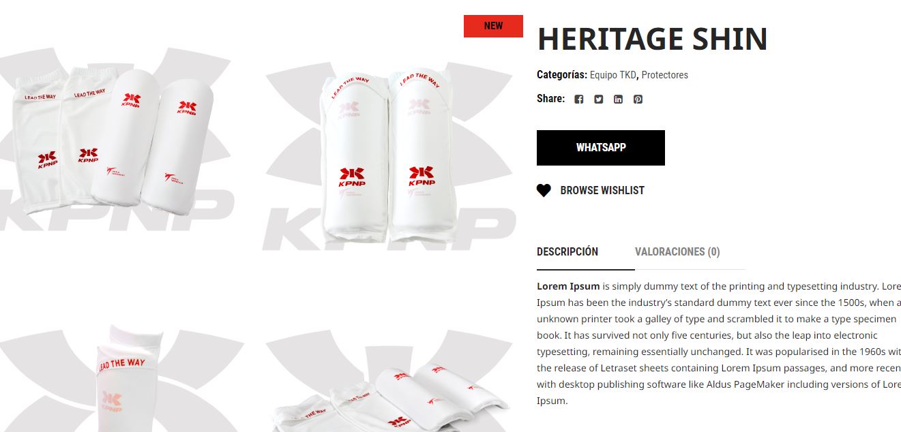The image size is (901, 432).
Task: Click the bold Lorem Ipsum text
Action: coord(568,286)
